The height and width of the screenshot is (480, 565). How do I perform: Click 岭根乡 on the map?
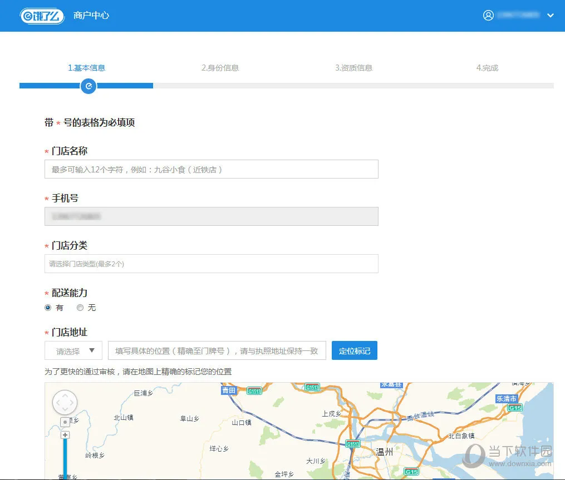click(x=95, y=456)
